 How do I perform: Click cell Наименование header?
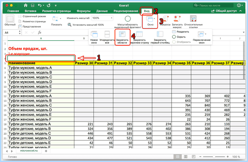point(41,63)
